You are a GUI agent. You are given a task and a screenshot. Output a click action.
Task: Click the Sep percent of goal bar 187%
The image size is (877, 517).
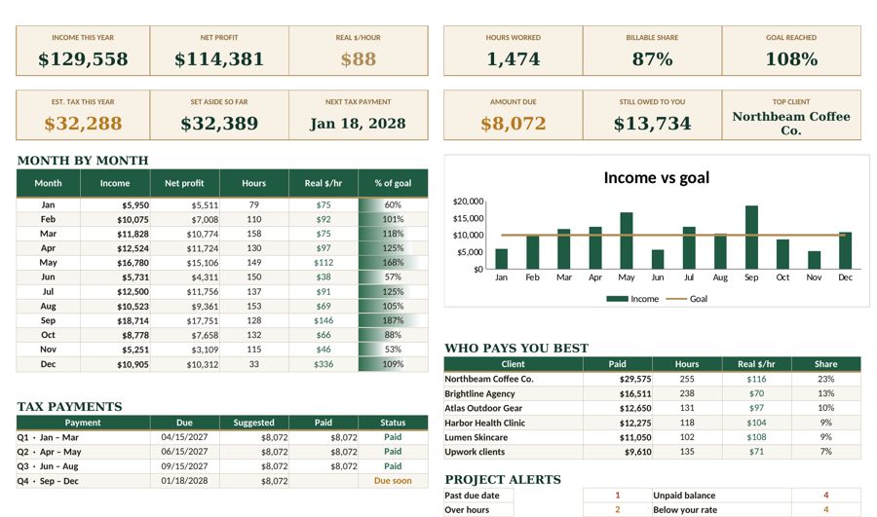coord(393,321)
